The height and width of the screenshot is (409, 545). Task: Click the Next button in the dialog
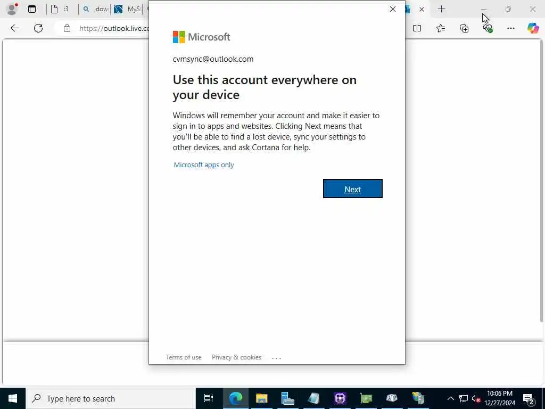click(x=352, y=189)
